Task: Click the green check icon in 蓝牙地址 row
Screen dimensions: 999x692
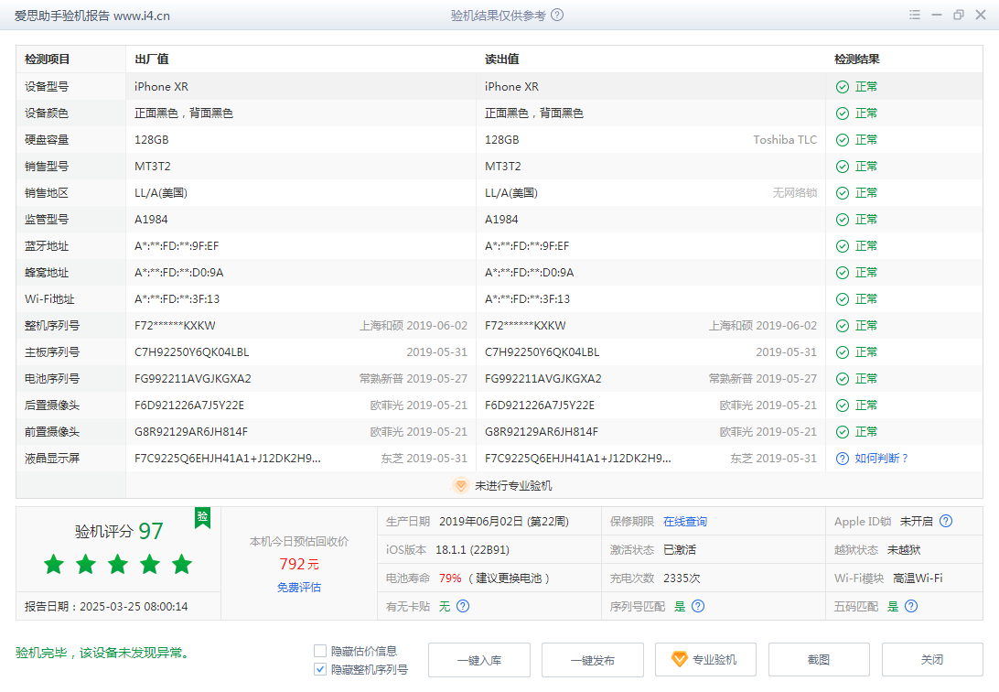Action: pos(843,246)
